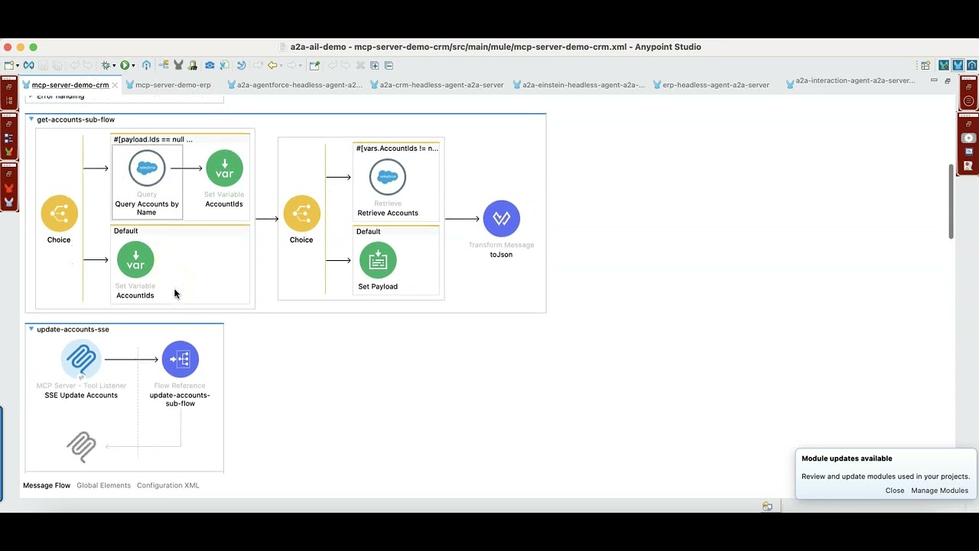
Task: Select the first Choice router
Action: tap(59, 214)
